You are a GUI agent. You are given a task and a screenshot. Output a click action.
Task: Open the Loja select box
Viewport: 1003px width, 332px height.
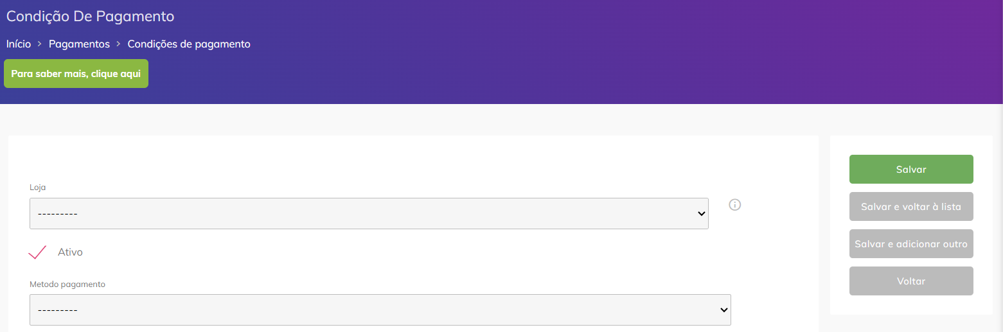369,213
